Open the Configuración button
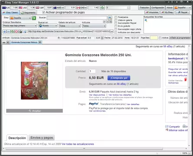 click(158, 7)
